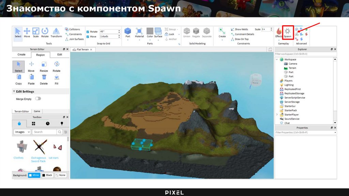The width and height of the screenshot is (349, 196).
Task: Open Toolbox Recent clock tab icon
Action: [48, 124]
